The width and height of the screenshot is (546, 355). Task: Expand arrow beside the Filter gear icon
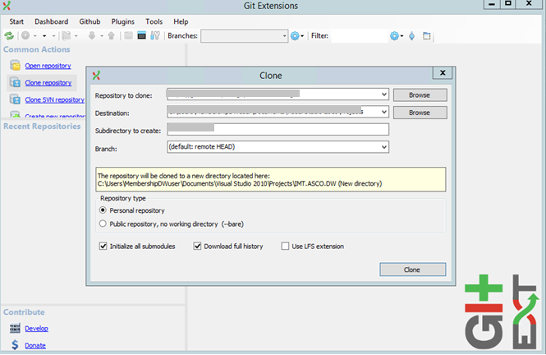point(401,36)
